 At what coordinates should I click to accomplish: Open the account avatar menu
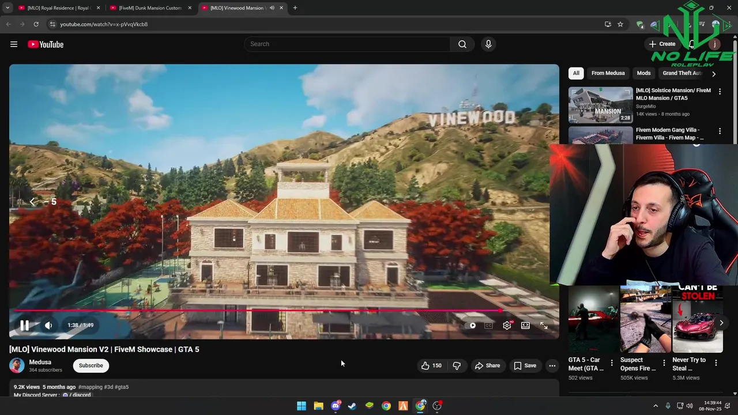[714, 44]
